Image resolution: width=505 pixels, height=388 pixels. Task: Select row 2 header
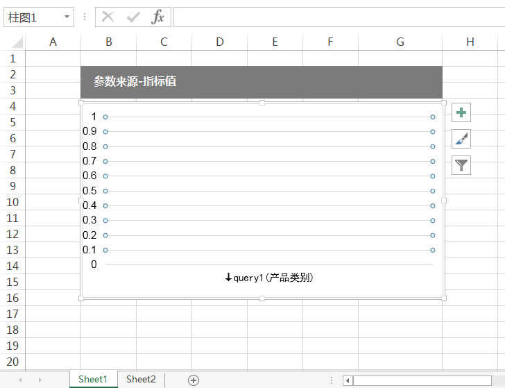12,74
